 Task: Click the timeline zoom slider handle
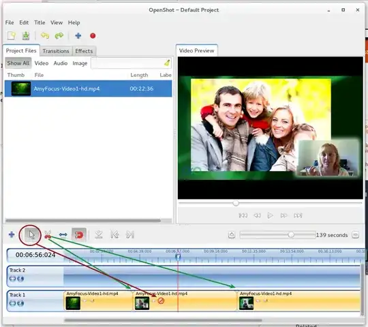[291, 234]
